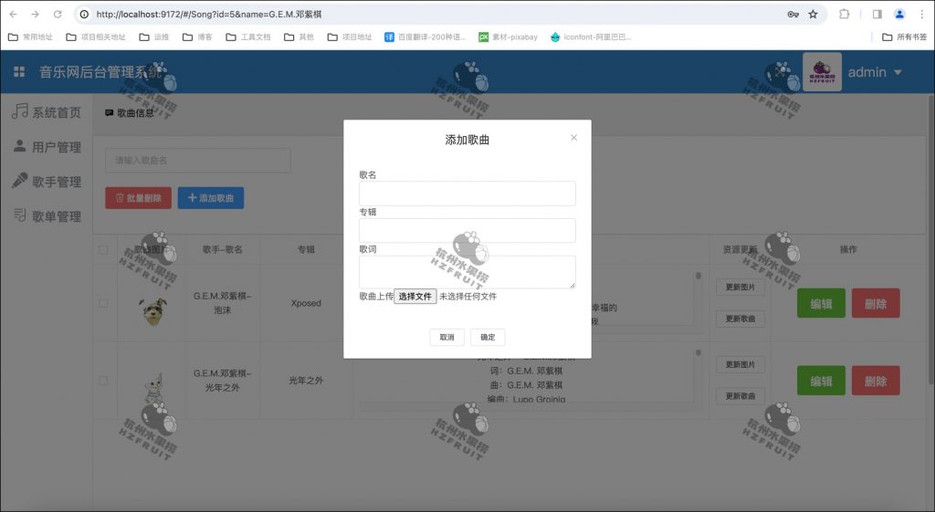Focus the 歌名 input field
This screenshot has width=935, height=512.
pos(467,193)
